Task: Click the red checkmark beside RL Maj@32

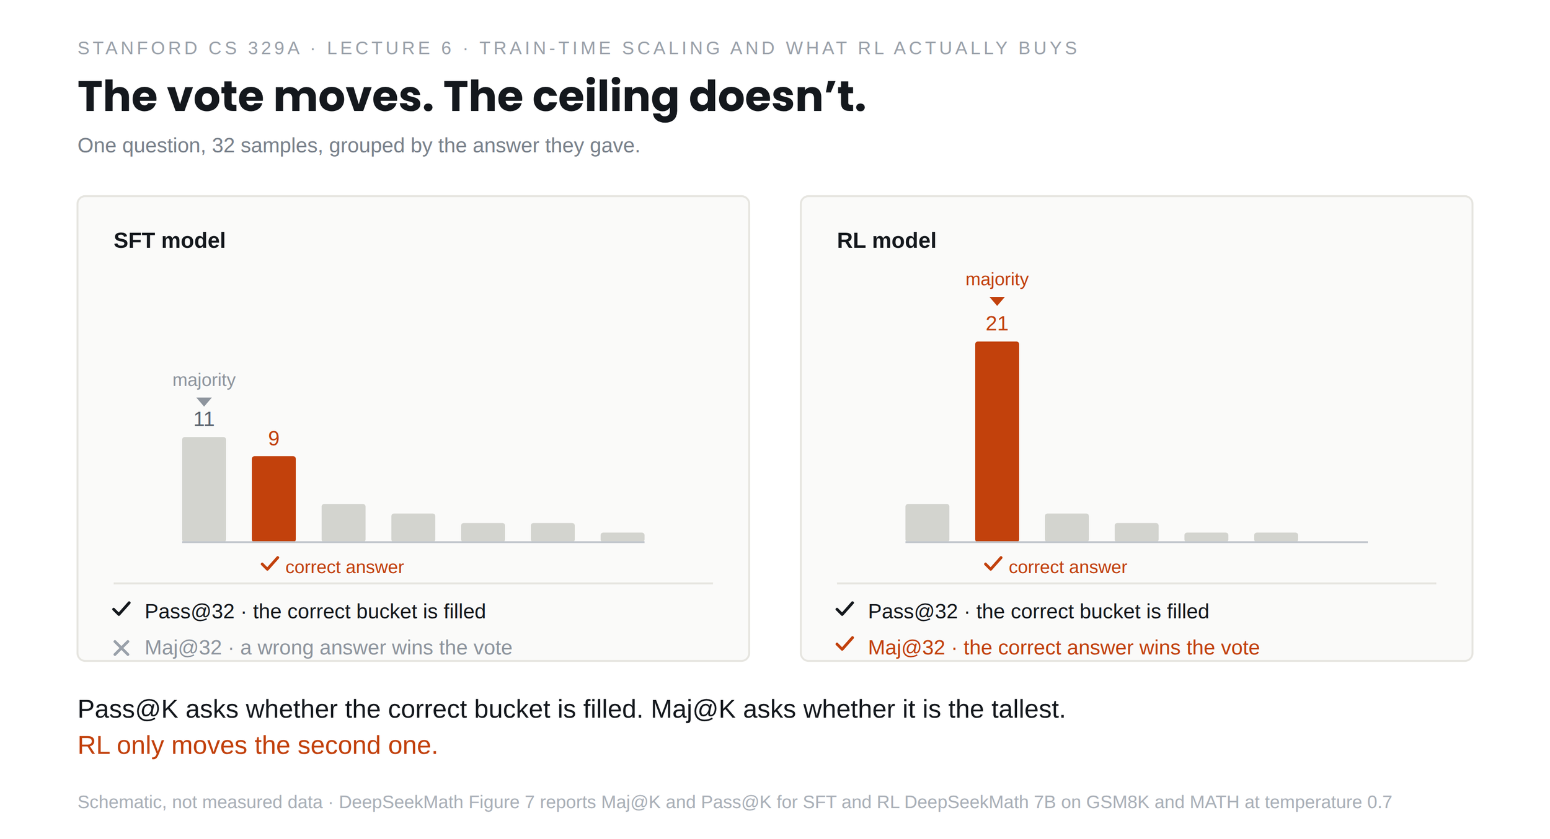Action: coord(844,644)
